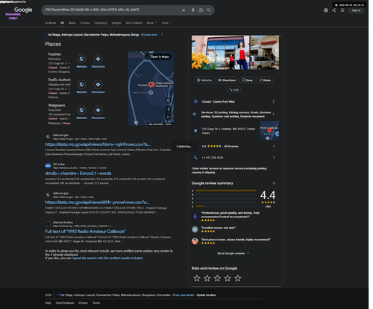Switch to the Short videos tab

point(134,23)
